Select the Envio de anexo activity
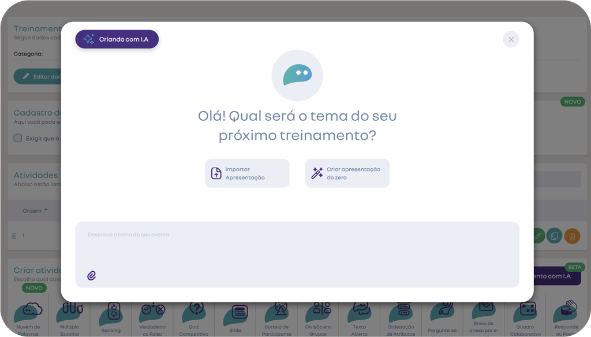The height and width of the screenshot is (337, 591). (x=484, y=319)
